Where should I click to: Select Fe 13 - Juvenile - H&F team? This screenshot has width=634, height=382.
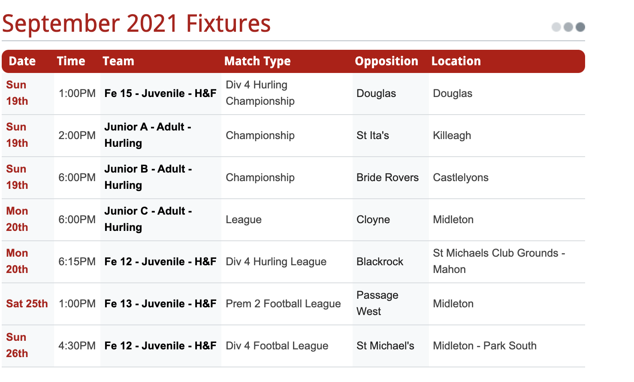pyautogui.click(x=160, y=303)
